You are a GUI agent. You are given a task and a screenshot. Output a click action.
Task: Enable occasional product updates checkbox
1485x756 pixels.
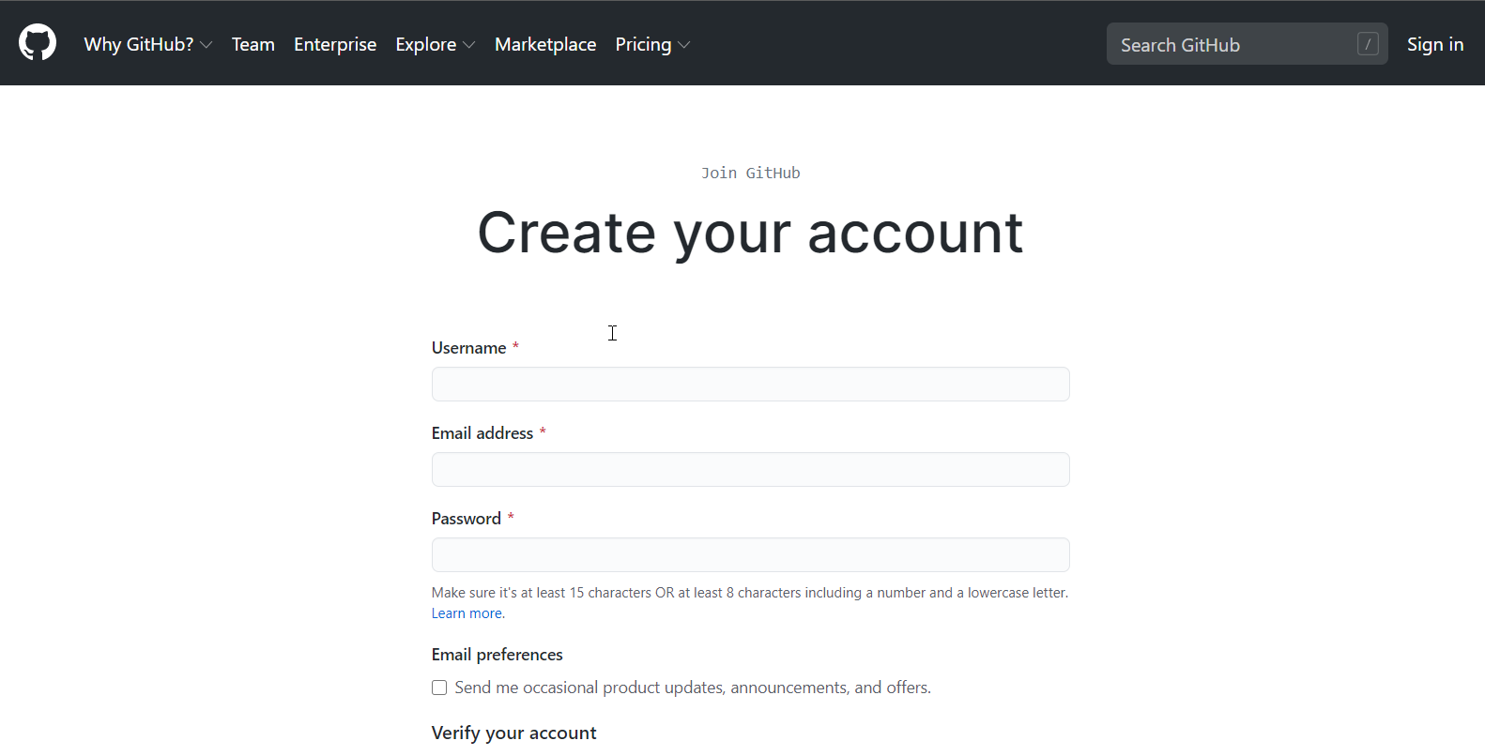tap(439, 688)
